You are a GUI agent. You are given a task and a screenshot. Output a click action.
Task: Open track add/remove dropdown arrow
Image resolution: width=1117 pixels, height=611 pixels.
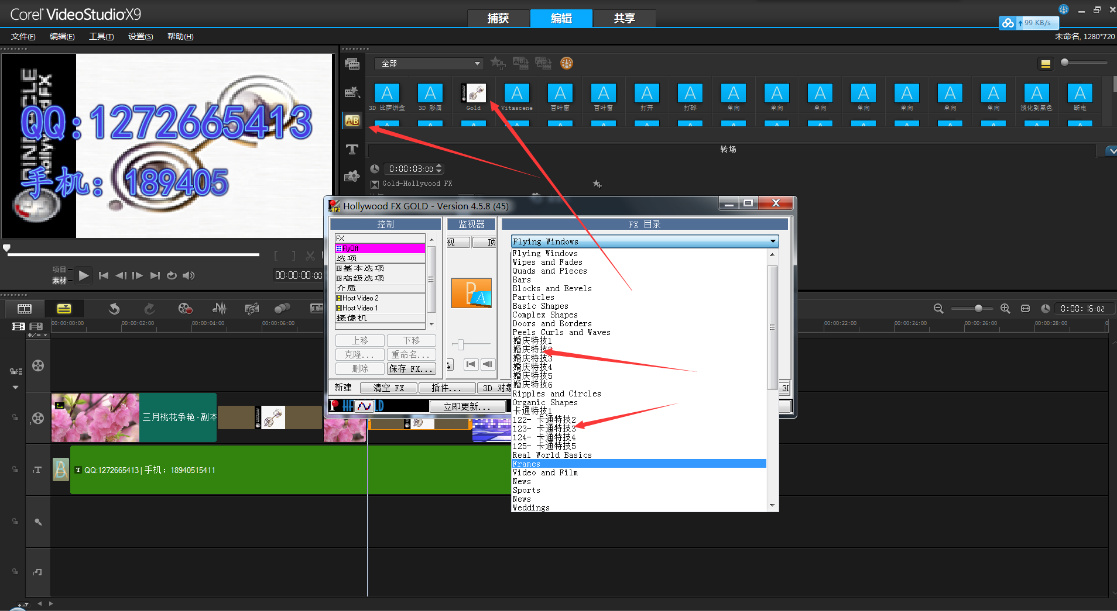tap(45, 335)
